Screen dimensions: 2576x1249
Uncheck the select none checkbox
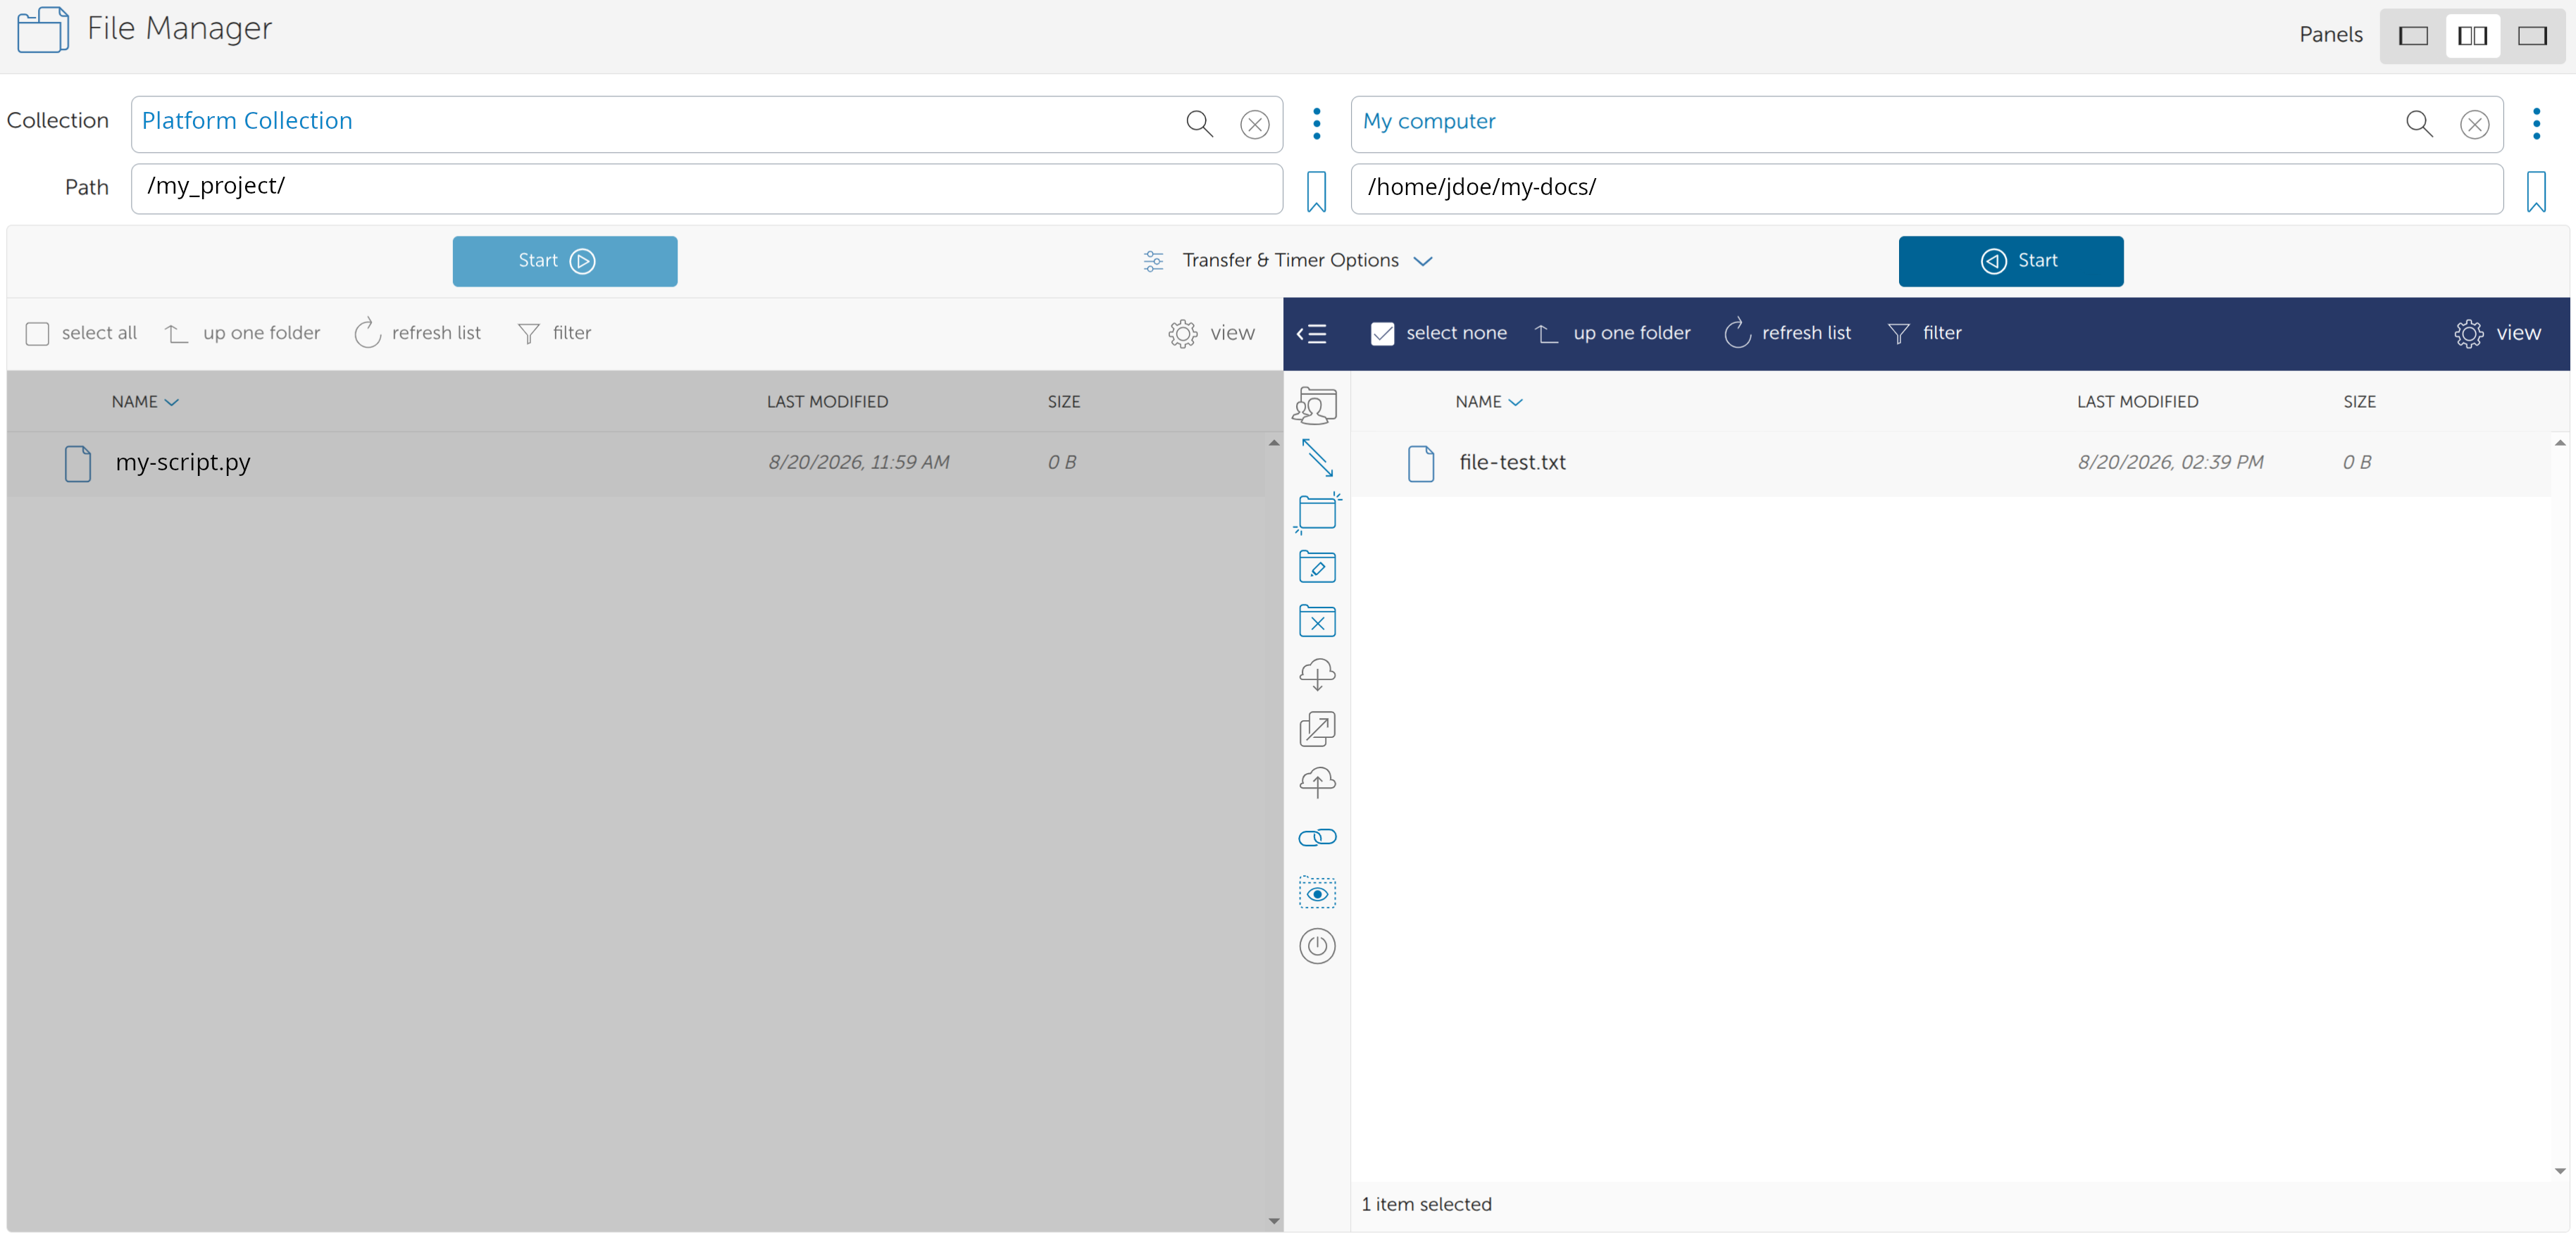(x=1382, y=333)
